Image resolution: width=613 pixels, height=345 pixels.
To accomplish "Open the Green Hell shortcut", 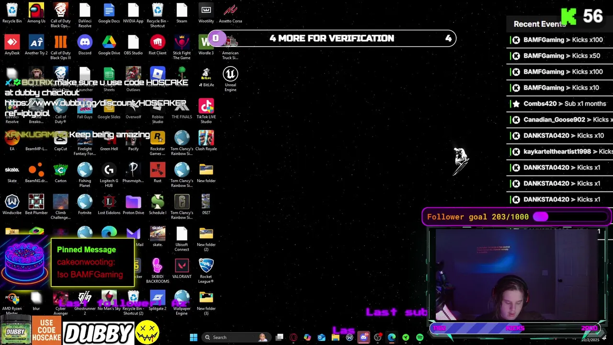I will (109, 141).
